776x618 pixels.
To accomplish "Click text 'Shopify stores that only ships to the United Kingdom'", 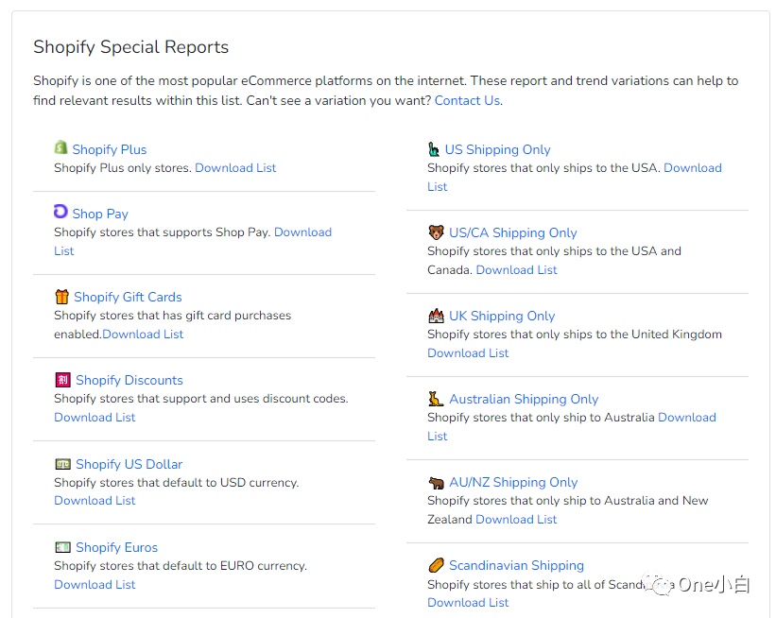I will [575, 334].
